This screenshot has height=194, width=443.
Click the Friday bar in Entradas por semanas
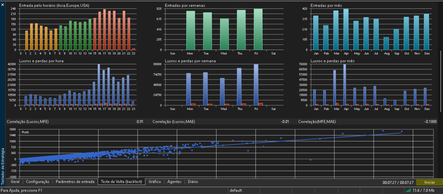(258, 29)
